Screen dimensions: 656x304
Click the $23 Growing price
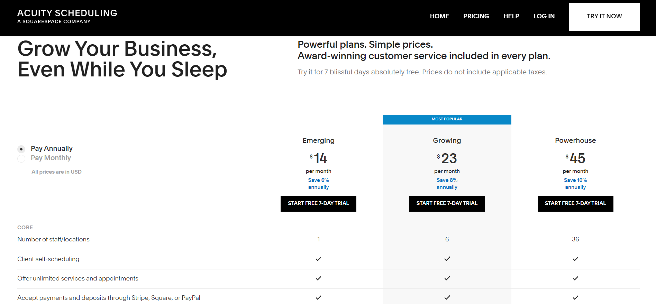(447, 158)
